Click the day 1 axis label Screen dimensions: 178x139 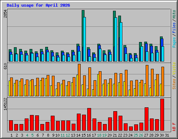click(11, 135)
